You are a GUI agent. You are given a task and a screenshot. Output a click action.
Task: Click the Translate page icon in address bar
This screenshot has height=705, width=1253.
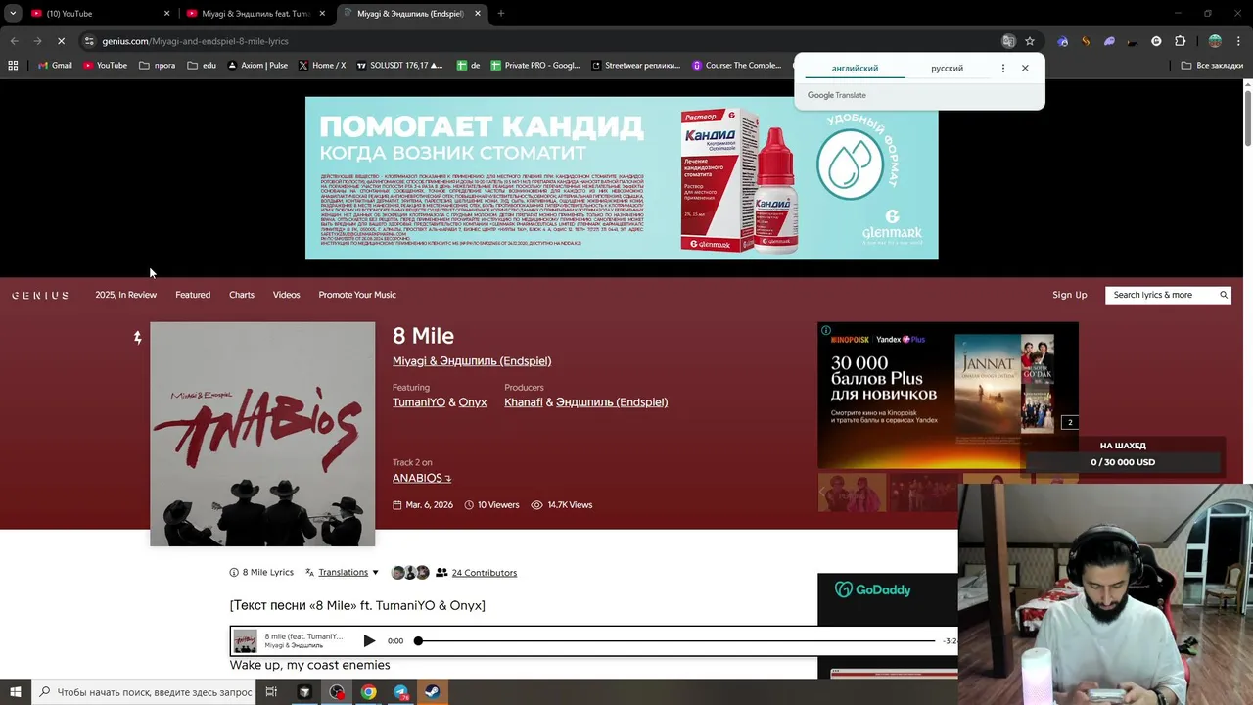click(1008, 41)
